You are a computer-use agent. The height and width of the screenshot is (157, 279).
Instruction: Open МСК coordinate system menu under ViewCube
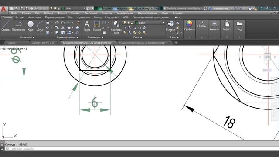pyautogui.click(x=267, y=70)
